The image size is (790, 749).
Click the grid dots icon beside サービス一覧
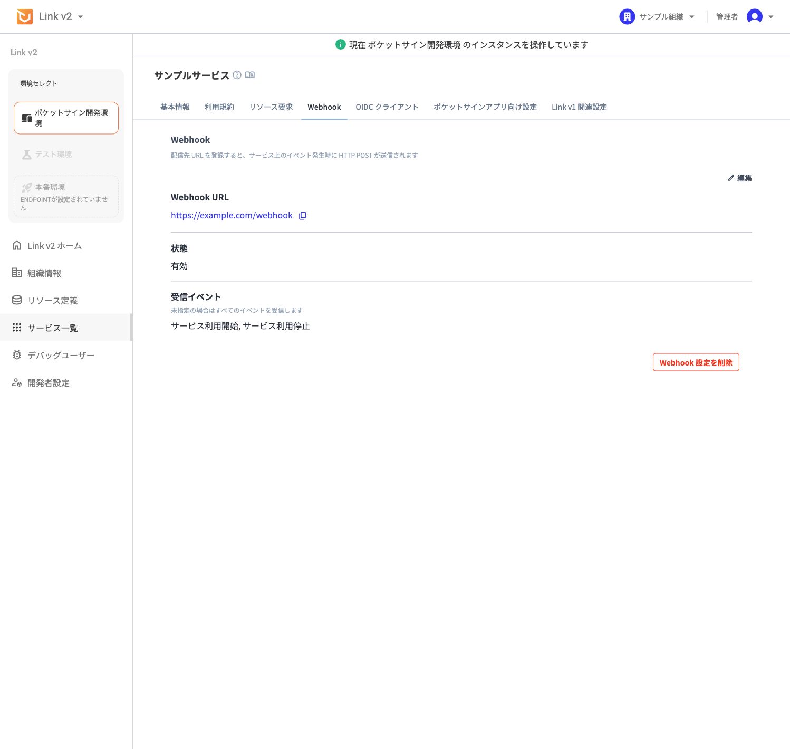(17, 328)
